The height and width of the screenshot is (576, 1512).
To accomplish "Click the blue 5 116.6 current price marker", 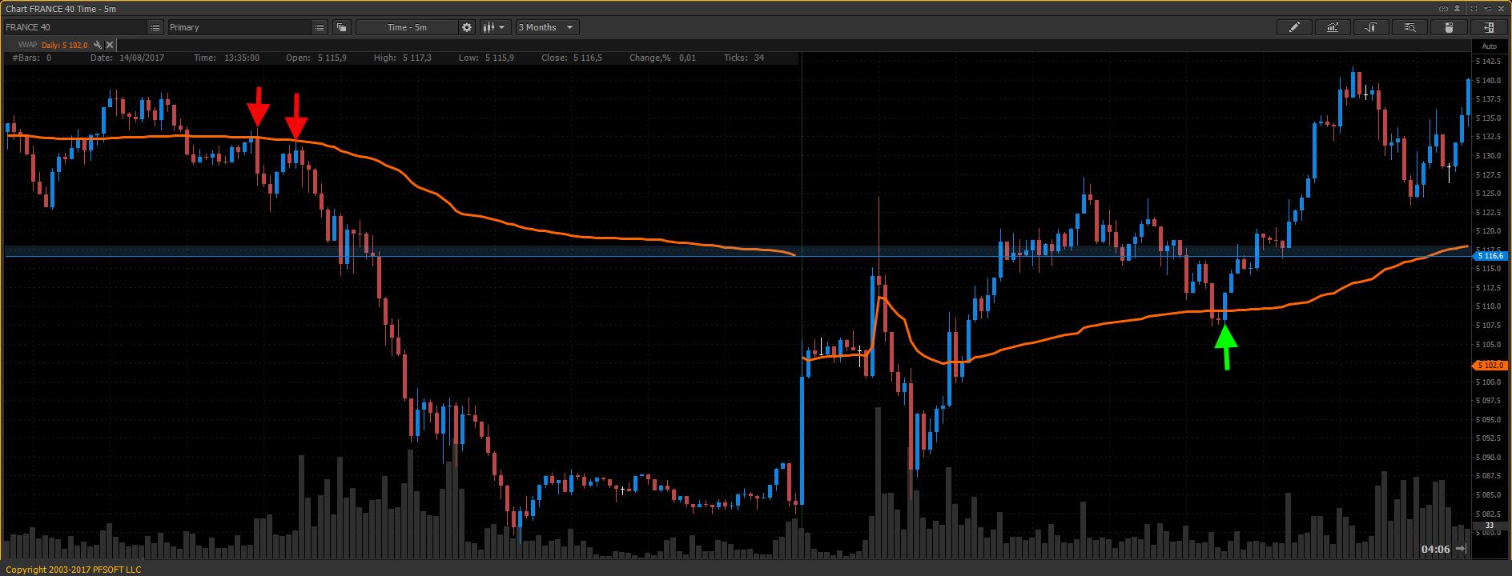I will (x=1490, y=255).
